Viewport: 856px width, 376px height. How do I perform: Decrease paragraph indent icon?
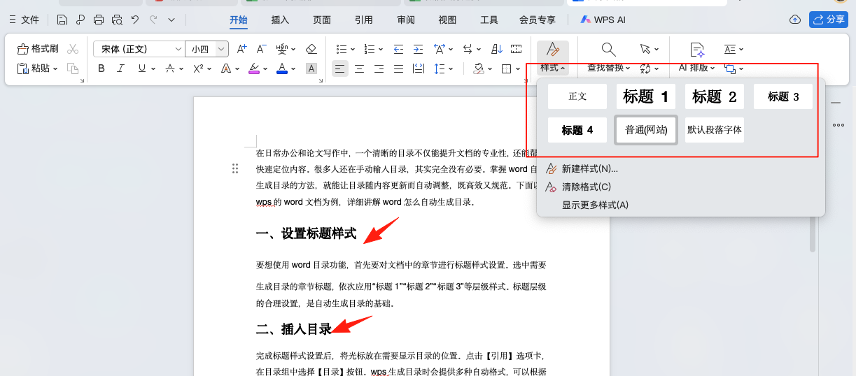[x=398, y=49]
